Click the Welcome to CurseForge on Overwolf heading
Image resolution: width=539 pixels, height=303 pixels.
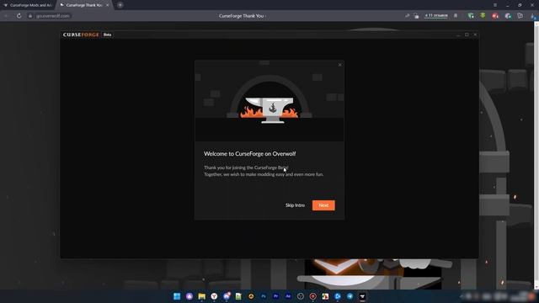point(250,153)
